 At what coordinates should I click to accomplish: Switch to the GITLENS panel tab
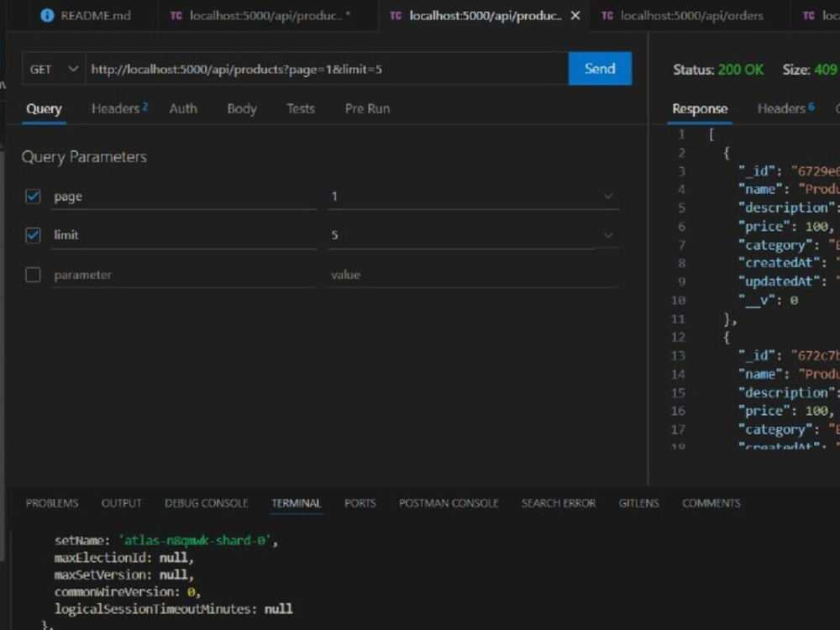pos(638,503)
